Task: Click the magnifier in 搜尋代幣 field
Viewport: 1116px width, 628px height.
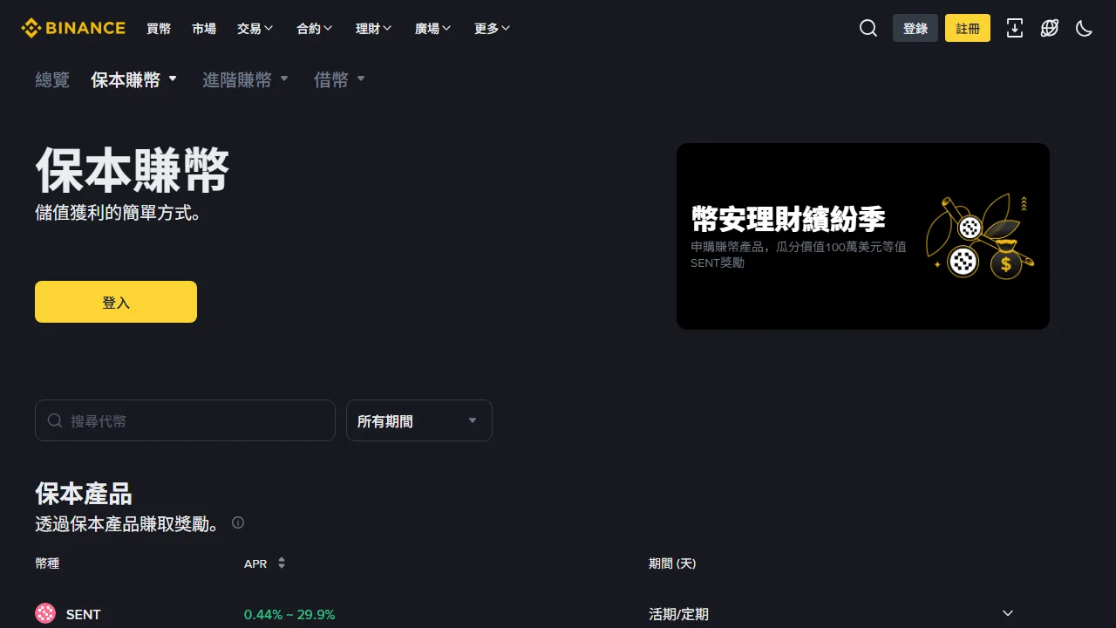Action: point(55,420)
